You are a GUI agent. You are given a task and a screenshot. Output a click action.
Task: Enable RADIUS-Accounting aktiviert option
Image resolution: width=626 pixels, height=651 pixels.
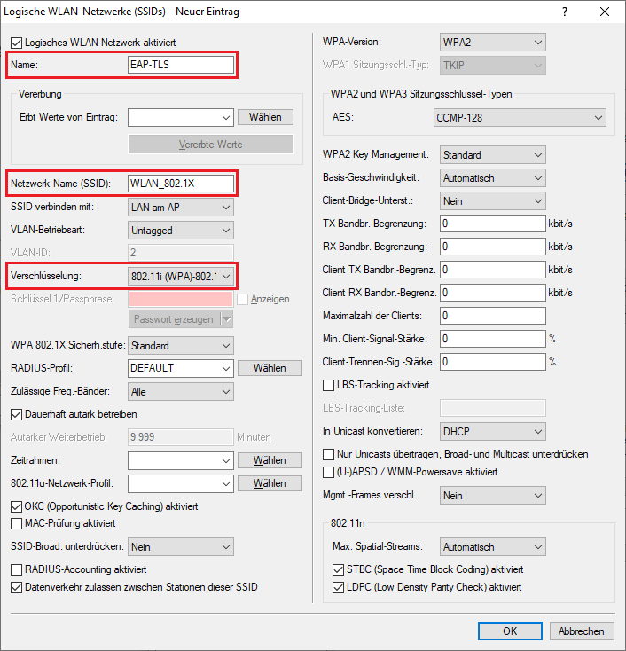17,569
